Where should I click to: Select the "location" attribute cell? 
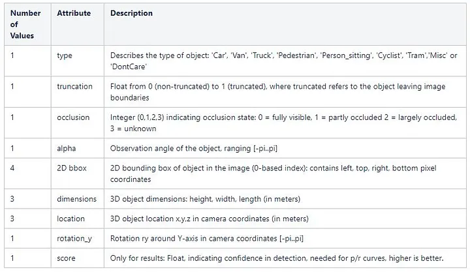pos(71,219)
